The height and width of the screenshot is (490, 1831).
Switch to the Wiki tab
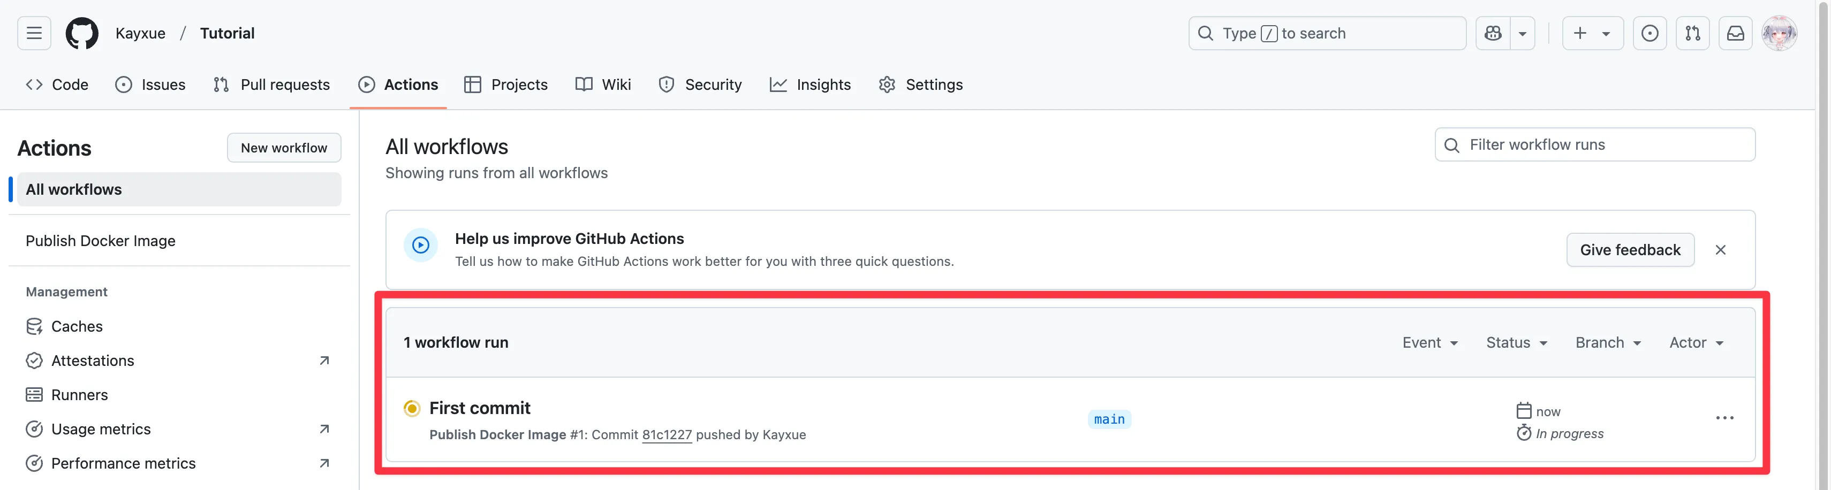[x=603, y=85]
